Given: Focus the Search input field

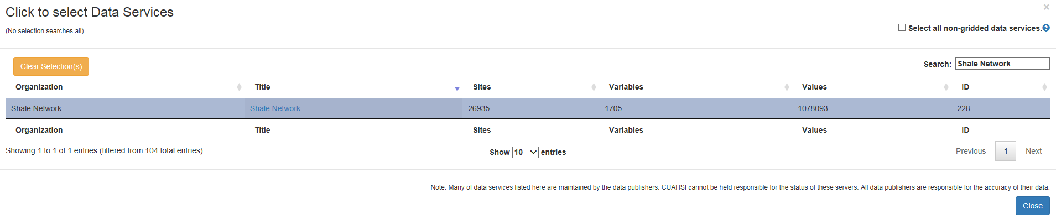Looking at the screenshot, I should tap(1002, 64).
